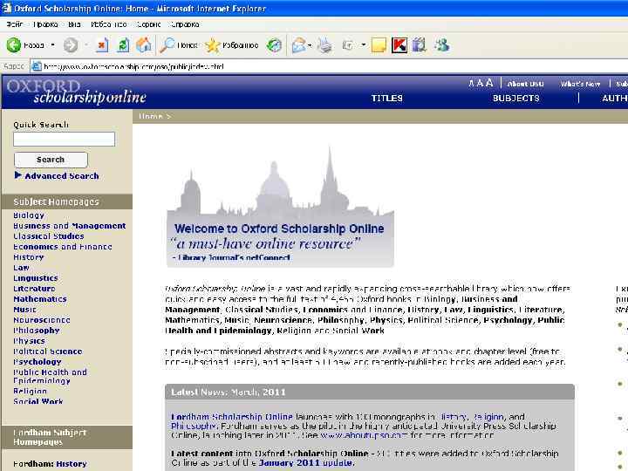
Task: Open Favorites star toolbar icon
Action: point(212,45)
